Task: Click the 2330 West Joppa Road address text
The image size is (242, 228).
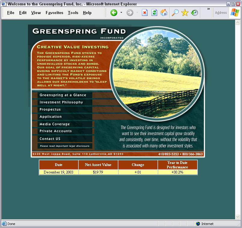Action: 78,154
